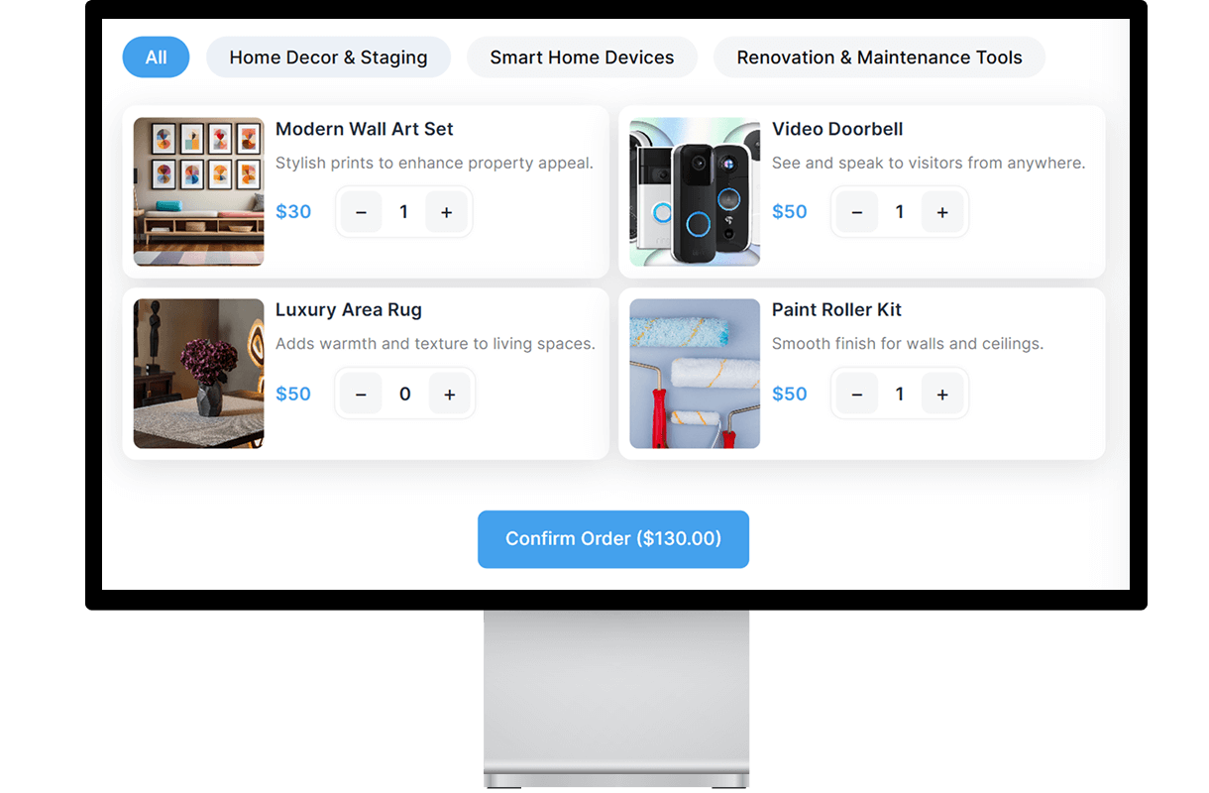Click the Paint Roller Kit quantity value
1209x793 pixels.
[x=900, y=395]
